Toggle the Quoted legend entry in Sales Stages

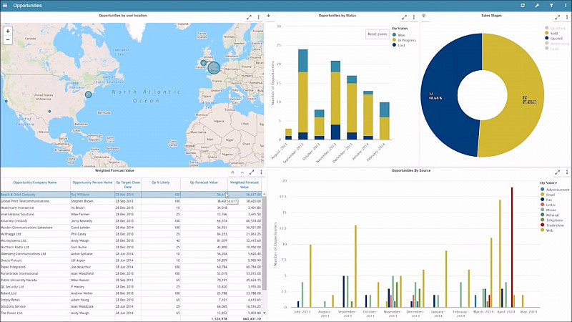coord(553,38)
